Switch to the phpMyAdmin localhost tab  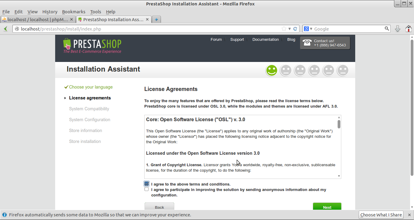point(38,19)
